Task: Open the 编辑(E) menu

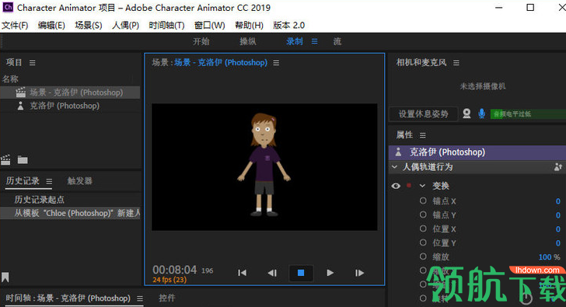Action: (x=51, y=25)
